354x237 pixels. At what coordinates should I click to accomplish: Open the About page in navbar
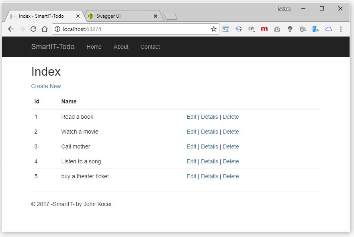121,47
